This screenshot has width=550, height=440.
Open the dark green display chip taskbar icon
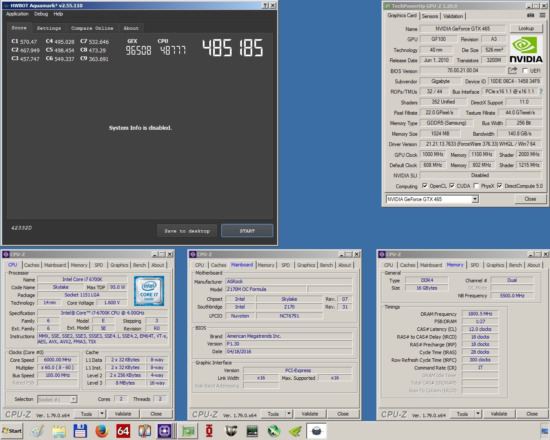(x=252, y=431)
